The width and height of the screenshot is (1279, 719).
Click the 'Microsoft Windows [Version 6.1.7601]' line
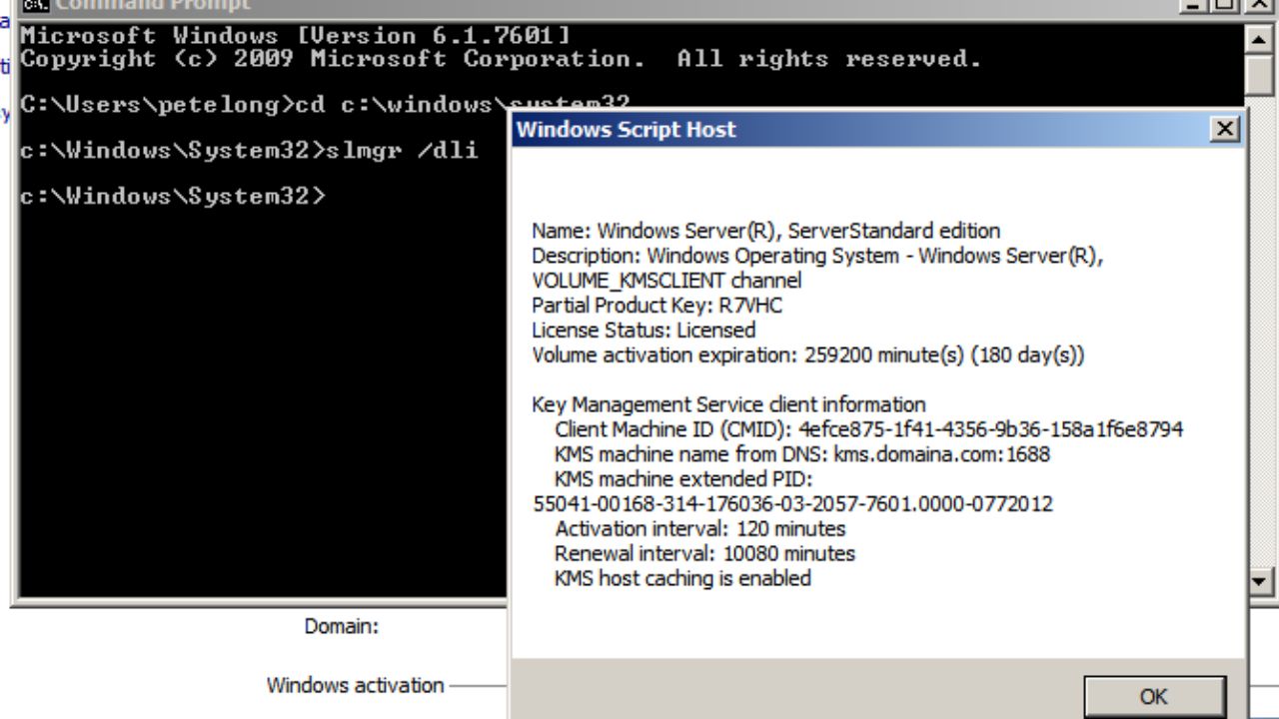[x=296, y=36]
